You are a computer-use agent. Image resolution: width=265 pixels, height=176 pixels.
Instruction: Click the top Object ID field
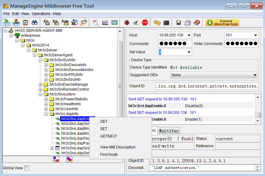click(x=207, y=86)
